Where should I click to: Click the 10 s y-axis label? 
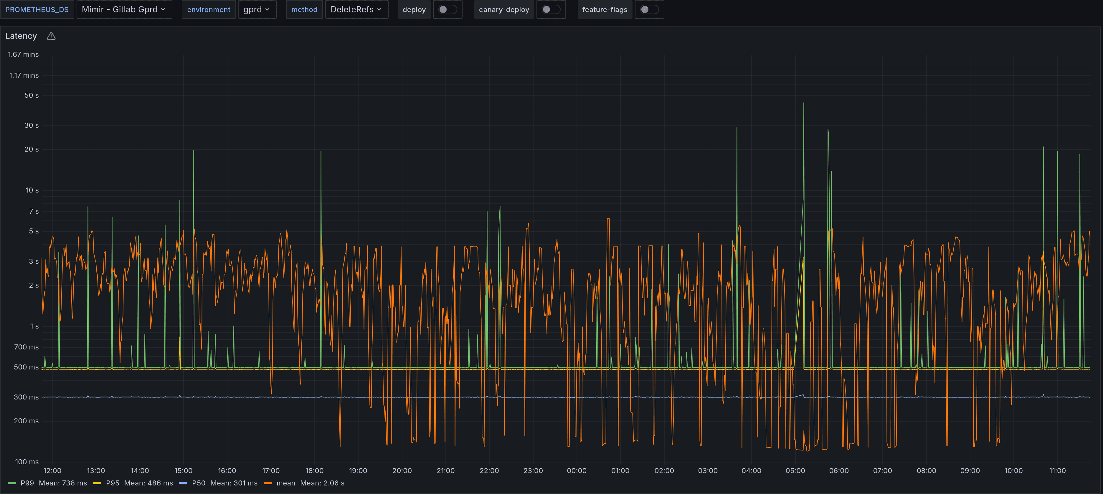pyautogui.click(x=32, y=190)
